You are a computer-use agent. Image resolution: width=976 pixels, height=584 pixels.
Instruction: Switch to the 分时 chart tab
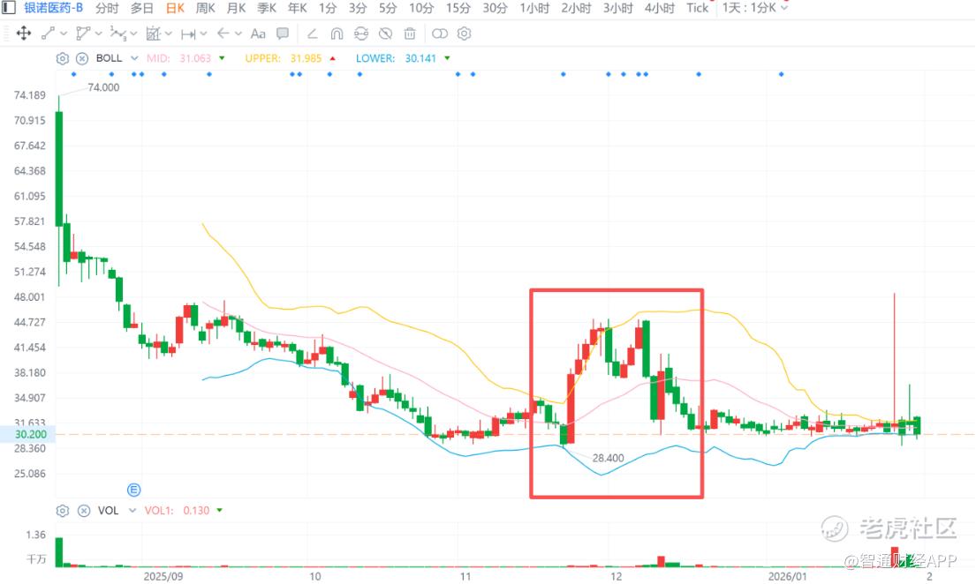click(x=107, y=8)
